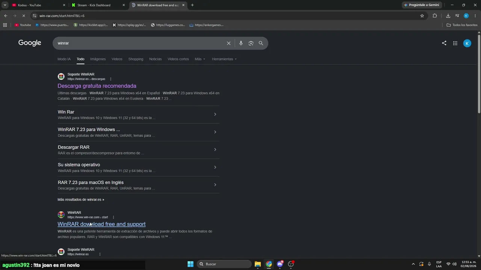The height and width of the screenshot is (270, 481).
Task: Open the Chrome three-dot menu
Action: click(x=475, y=16)
